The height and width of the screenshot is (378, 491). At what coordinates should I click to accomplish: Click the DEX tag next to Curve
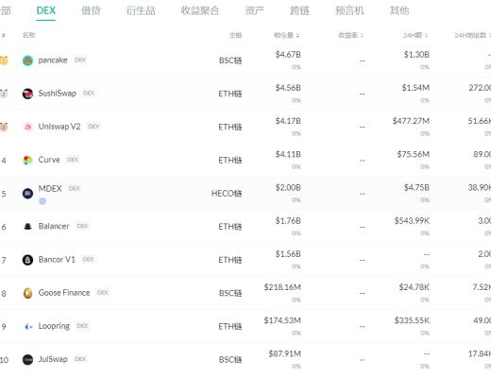[x=73, y=160]
